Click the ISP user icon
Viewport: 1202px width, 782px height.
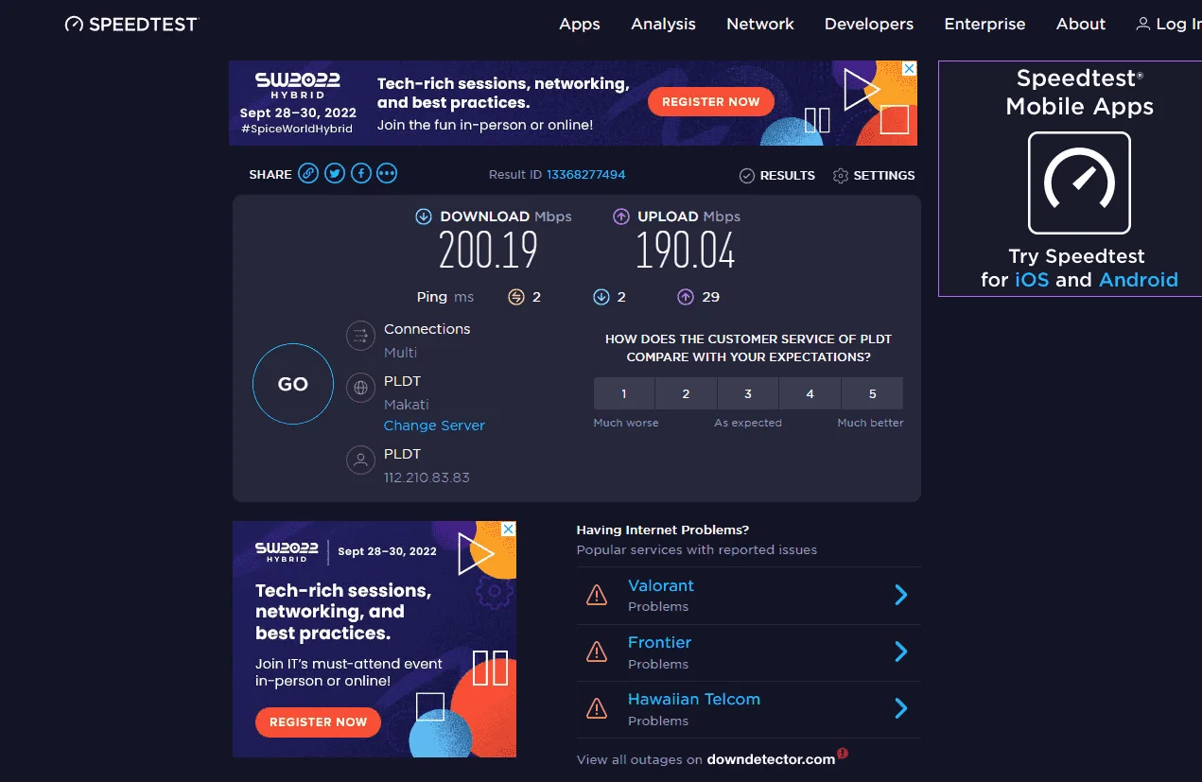click(359, 461)
